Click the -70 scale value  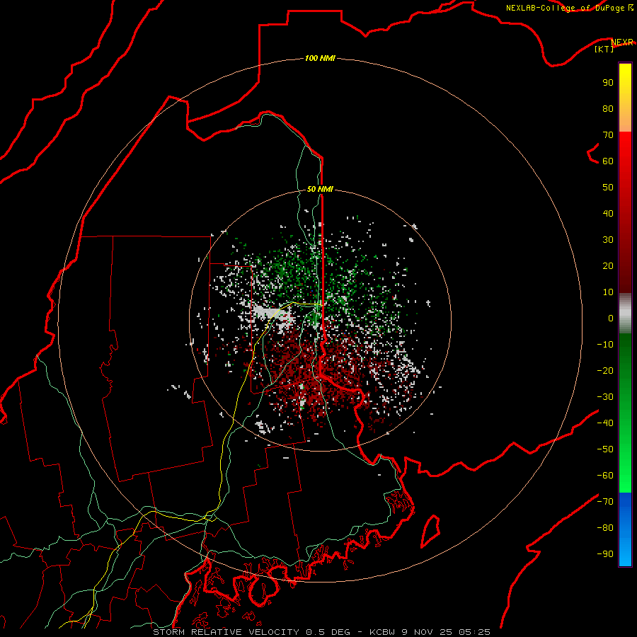[605, 501]
